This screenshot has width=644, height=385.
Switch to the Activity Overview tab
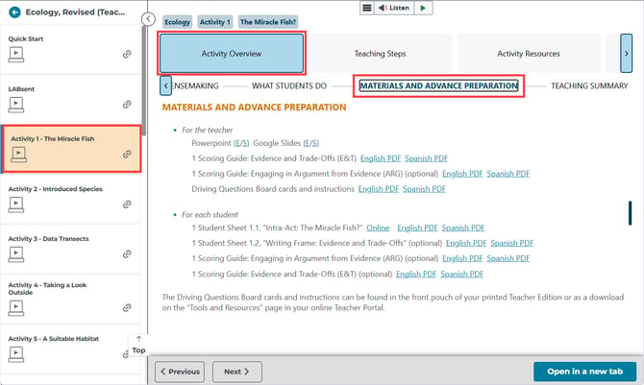tap(232, 54)
